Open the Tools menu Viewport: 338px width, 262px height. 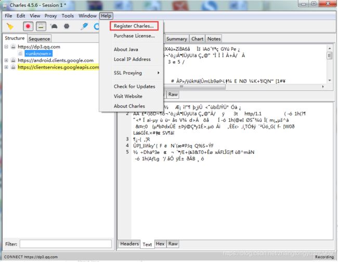pyautogui.click(x=68, y=16)
